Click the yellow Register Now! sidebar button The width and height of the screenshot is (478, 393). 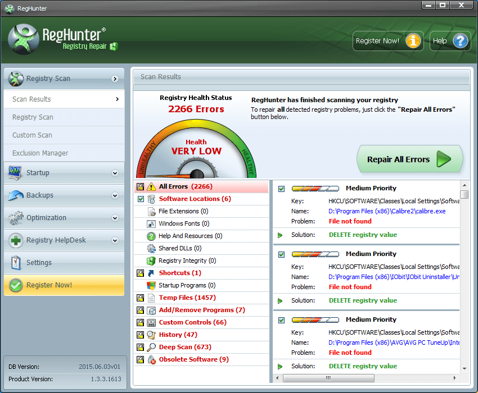[64, 285]
